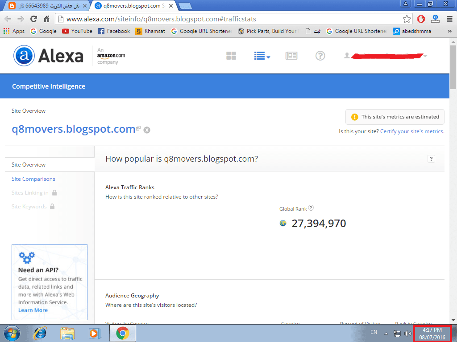
Task: Open the list menu dropdown in Alexa header
Action: pyautogui.click(x=262, y=56)
